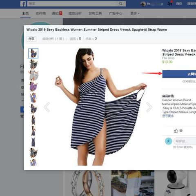Image resolution: width=196 pixels, height=196 pixels.
Task: Click the main striped dress image
Action: pyautogui.click(x=101, y=107)
